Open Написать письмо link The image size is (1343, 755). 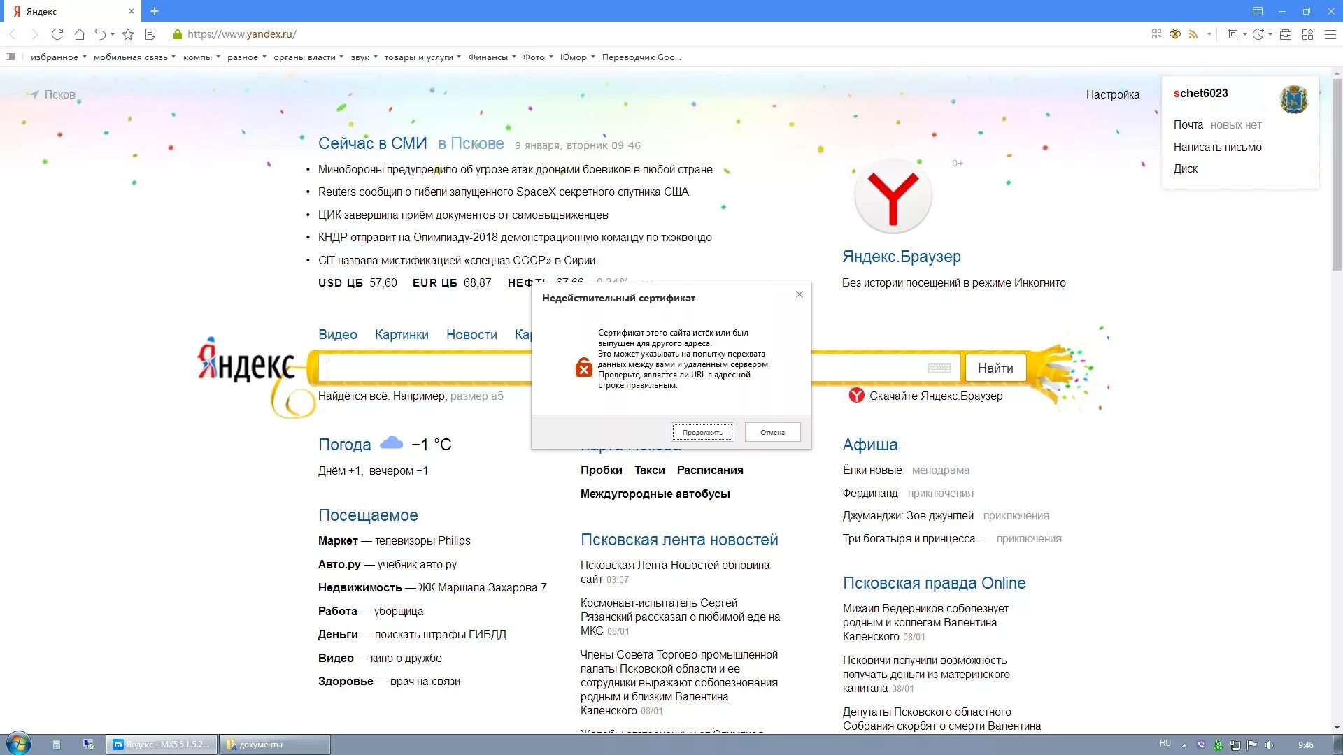[1217, 147]
